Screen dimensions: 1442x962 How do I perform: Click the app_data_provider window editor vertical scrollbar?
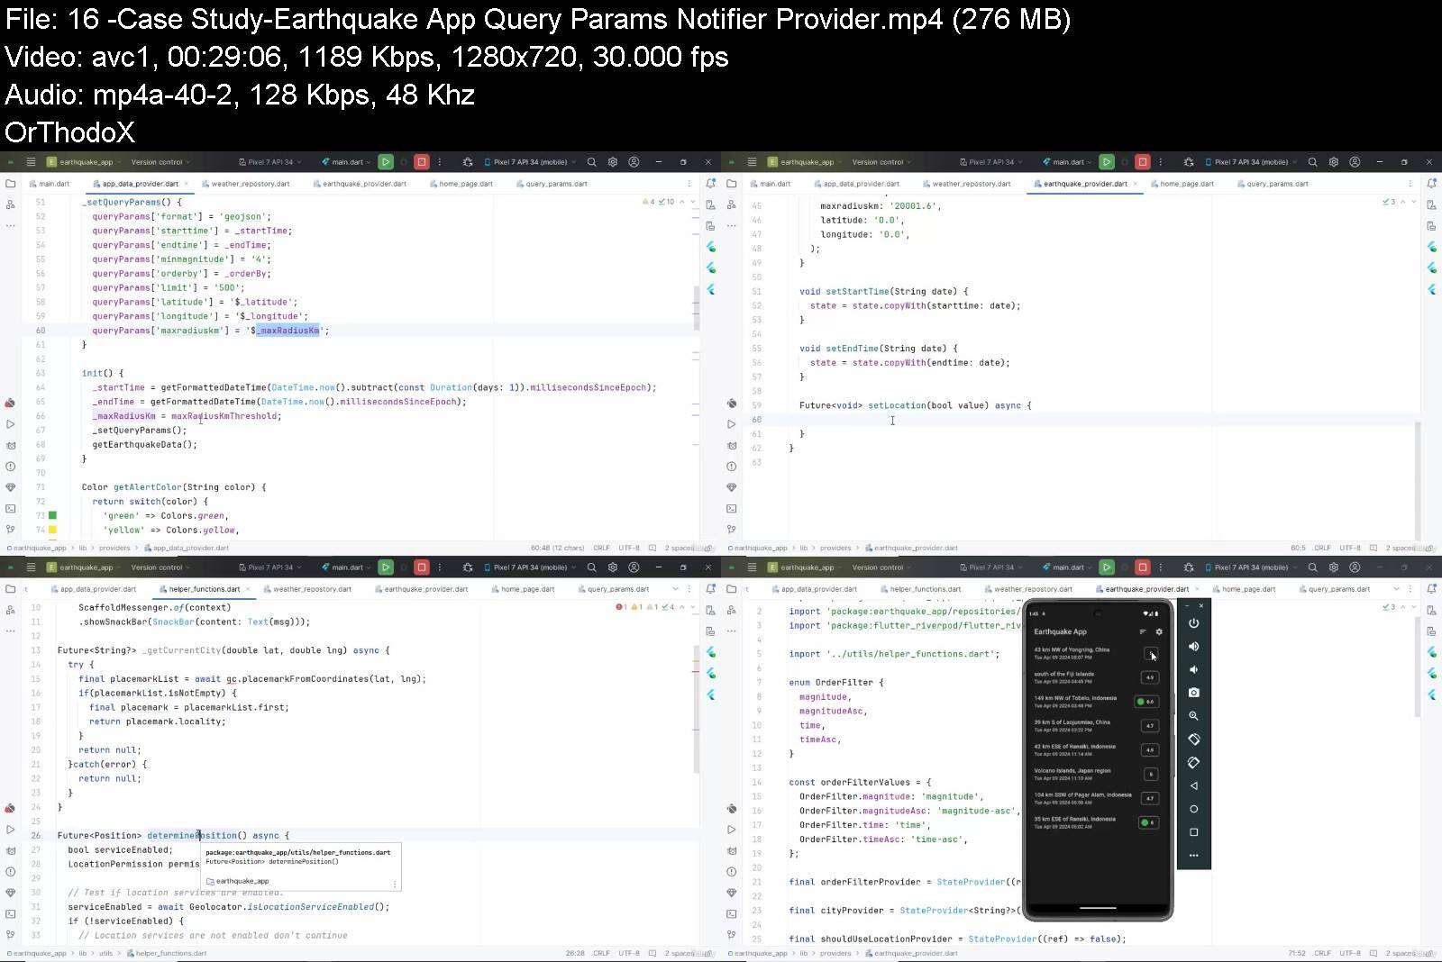[696, 309]
